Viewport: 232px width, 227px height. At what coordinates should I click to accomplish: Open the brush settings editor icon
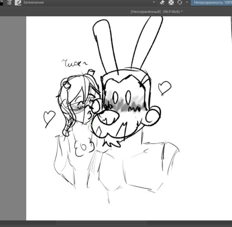click(x=9, y=3)
